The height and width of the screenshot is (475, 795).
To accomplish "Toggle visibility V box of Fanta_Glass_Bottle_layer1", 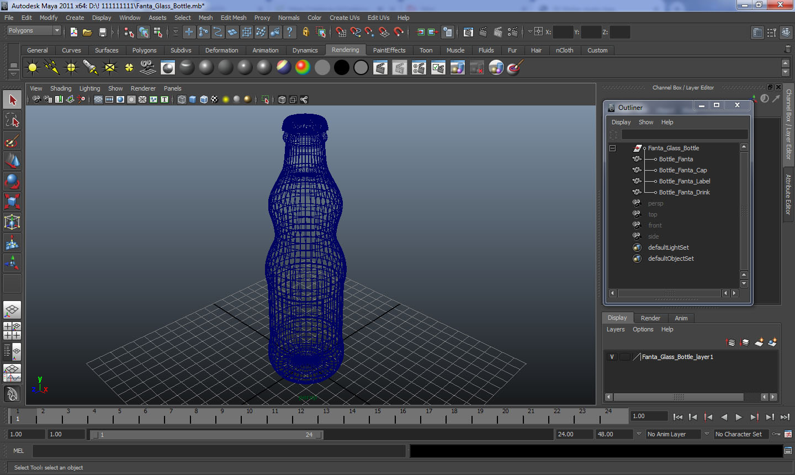I will click(x=612, y=357).
